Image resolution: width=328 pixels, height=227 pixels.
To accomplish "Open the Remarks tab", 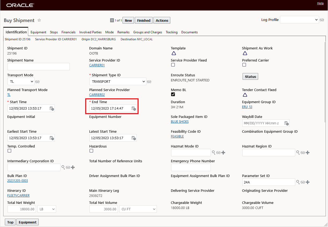I will tap(123, 32).
